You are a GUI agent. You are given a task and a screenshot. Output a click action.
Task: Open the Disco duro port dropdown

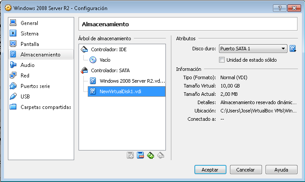252,49
